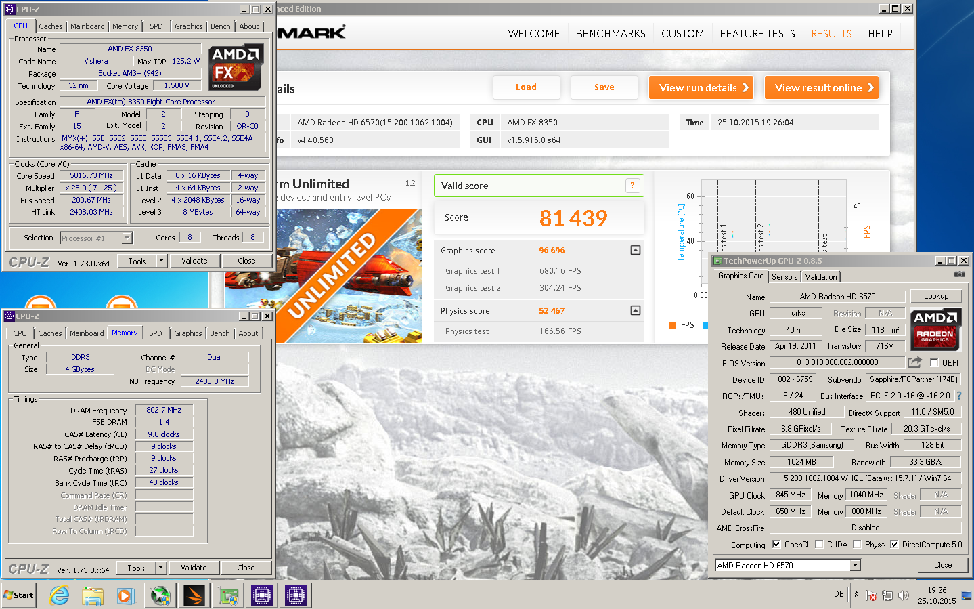Click the Bus Interface question mark icon
The width and height of the screenshot is (974, 609).
point(958,396)
